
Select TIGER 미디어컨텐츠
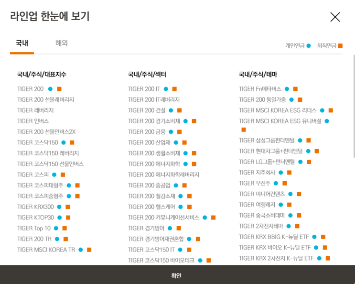[262, 194]
